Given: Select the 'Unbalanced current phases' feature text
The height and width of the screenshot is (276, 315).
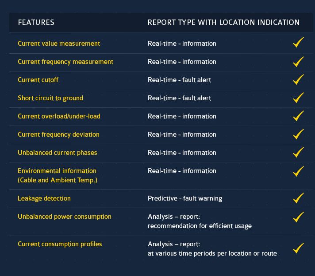Looking at the screenshot, I should click(x=58, y=153).
